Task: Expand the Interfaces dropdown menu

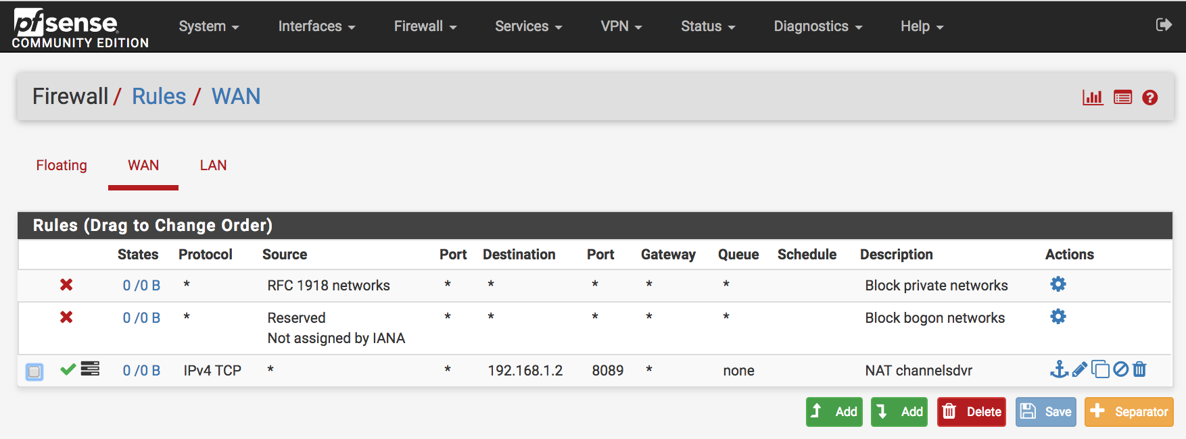Action: coord(316,26)
